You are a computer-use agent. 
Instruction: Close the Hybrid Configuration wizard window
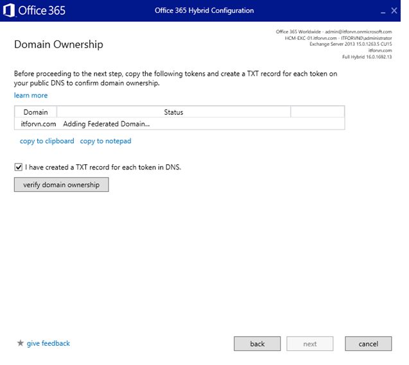click(x=394, y=11)
